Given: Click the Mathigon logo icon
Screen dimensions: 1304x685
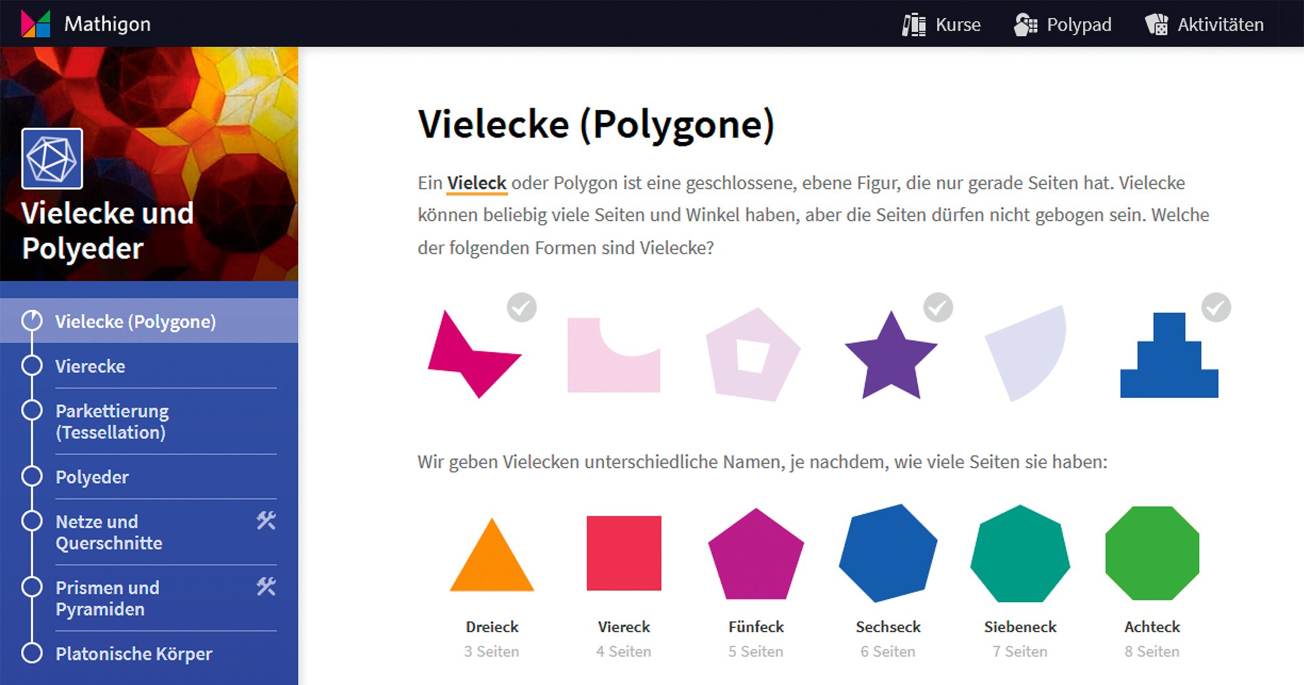Looking at the screenshot, I should coord(36,24).
